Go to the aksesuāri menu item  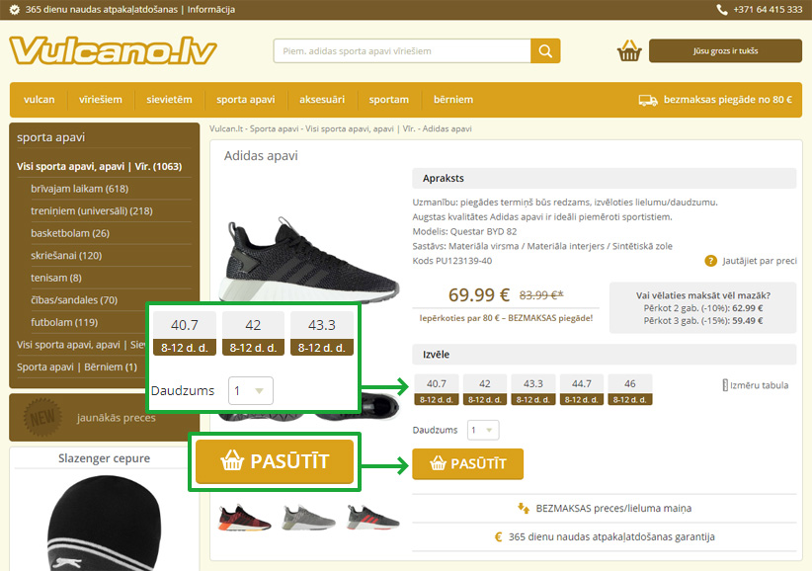[322, 100]
